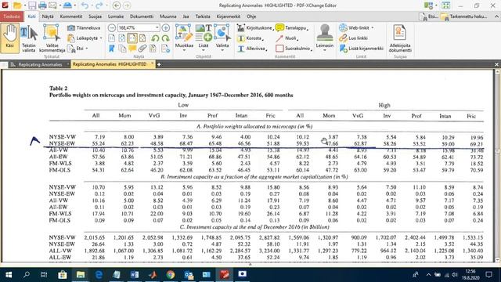The image size is (501, 282).
Task: Toggle fit visible view mode
Action: click(x=142, y=38)
